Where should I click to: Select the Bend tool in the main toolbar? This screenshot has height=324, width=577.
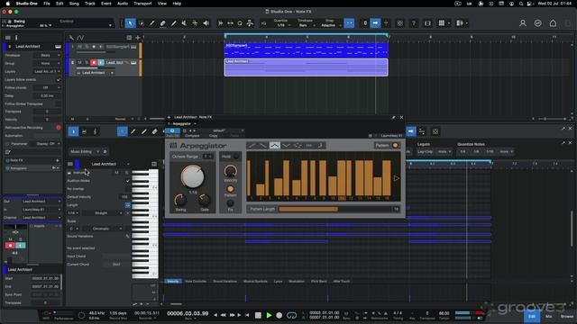click(195, 23)
